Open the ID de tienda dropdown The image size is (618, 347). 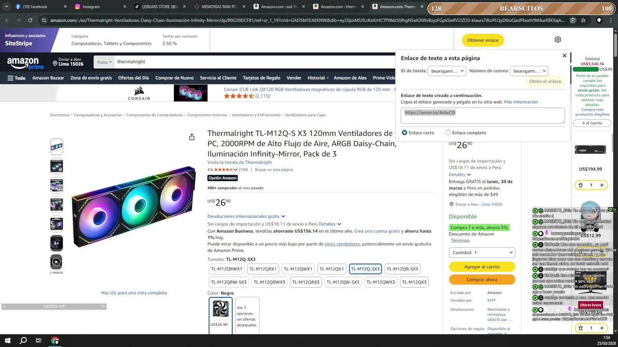pyautogui.click(x=447, y=71)
